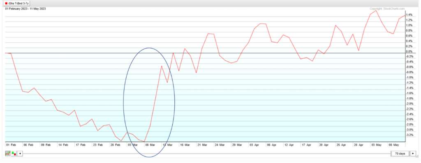421x163 pixels.
Task: Click the date range slider track
Action: pos(207,154)
